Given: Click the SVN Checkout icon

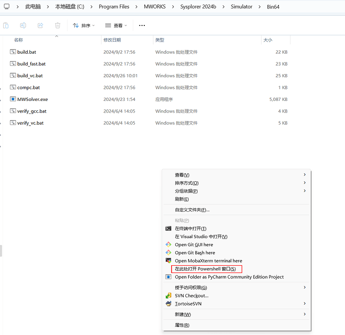Looking at the screenshot, I should pyautogui.click(x=168, y=296).
